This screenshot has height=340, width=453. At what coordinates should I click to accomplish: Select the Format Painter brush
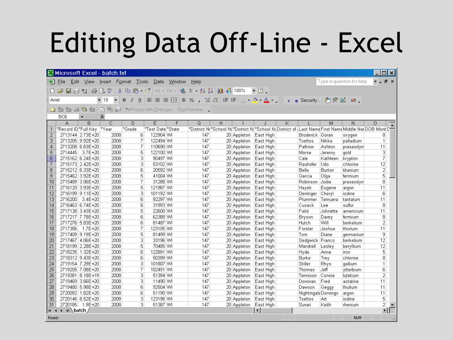coord(148,91)
